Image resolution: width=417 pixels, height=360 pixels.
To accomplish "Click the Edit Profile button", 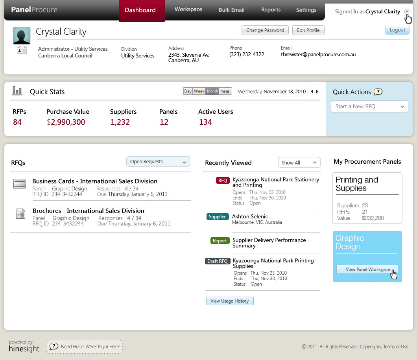I will [x=308, y=30].
